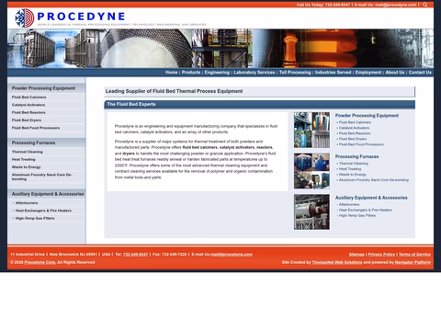Screen dimensions: 441x331
Task: Open the Privacy Policy footer link
Action: point(381,255)
